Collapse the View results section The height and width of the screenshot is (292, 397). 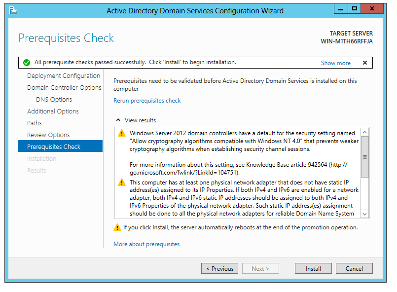pyautogui.click(x=118, y=120)
